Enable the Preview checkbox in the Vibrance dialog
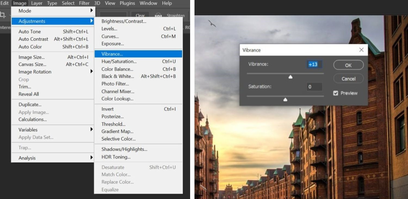The image size is (408, 199). click(336, 93)
